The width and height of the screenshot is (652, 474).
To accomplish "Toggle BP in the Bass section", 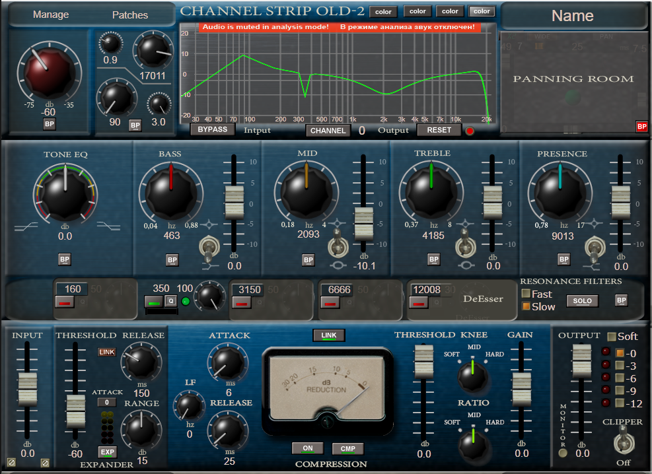I will click(172, 261).
